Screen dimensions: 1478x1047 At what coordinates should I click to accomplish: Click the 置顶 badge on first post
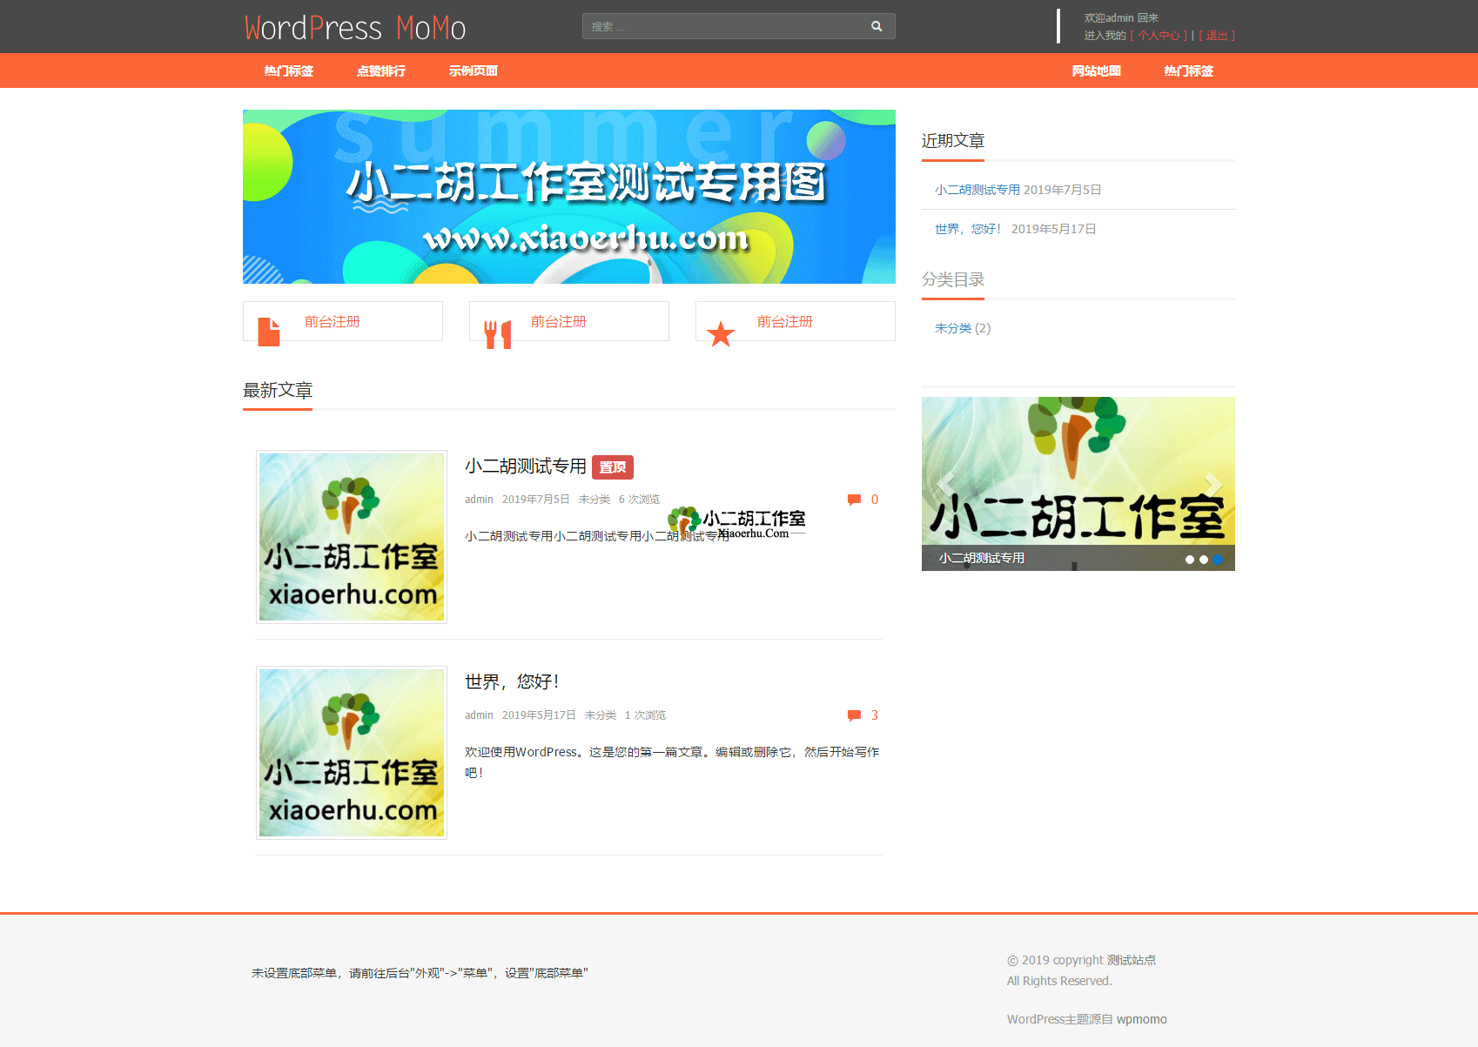click(x=613, y=467)
